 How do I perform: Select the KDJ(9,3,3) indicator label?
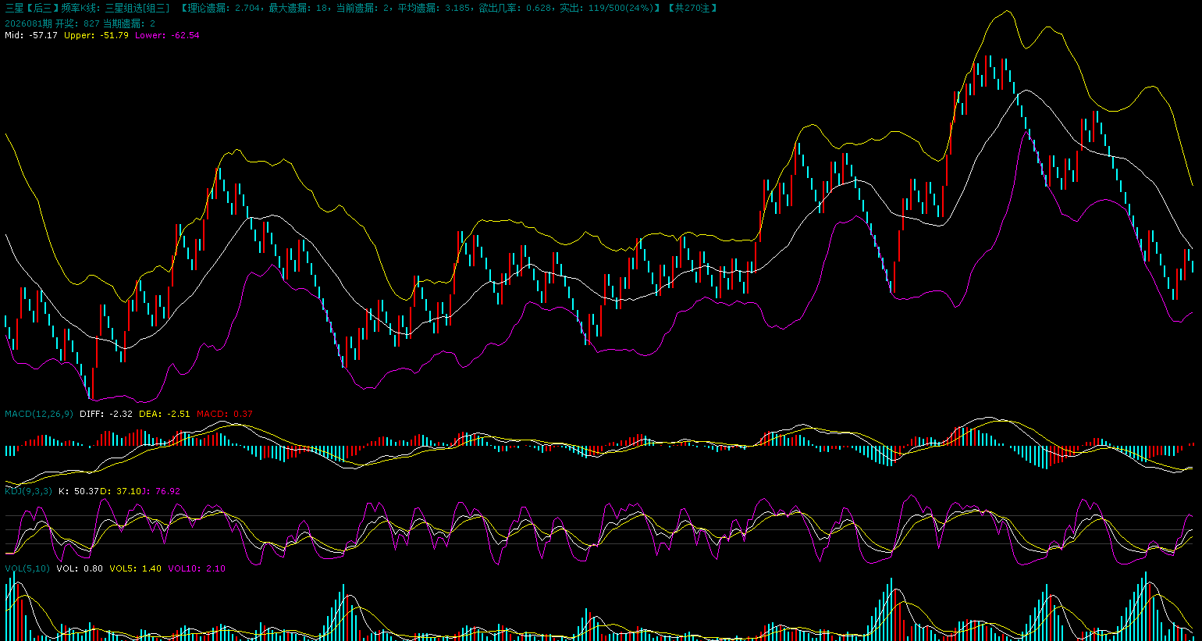[29, 491]
